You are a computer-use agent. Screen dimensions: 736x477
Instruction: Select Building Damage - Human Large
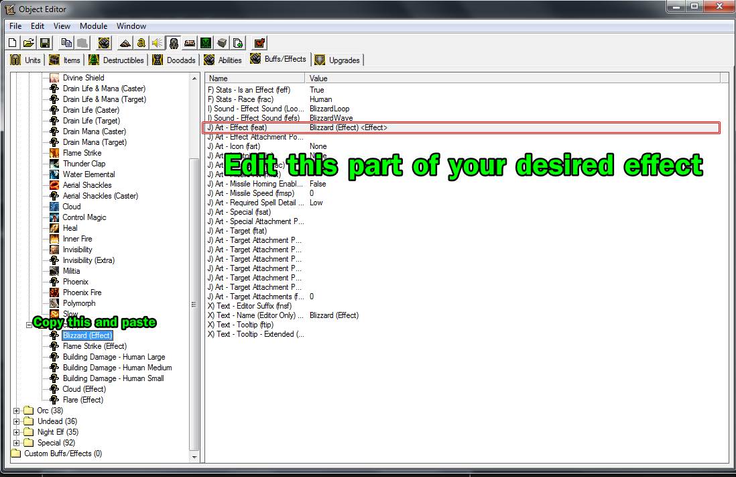(x=114, y=357)
